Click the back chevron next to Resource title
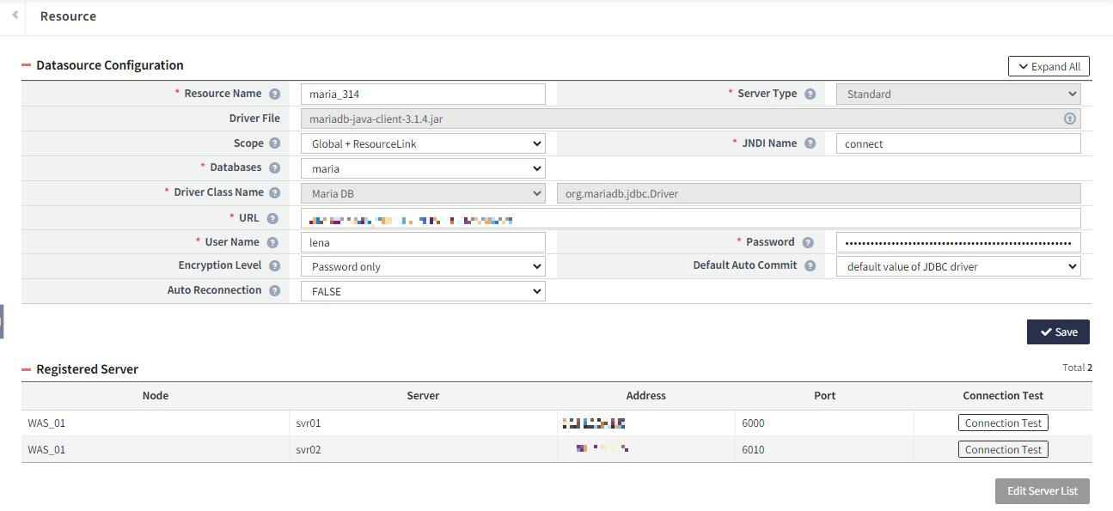The width and height of the screenshot is (1113, 511). click(14, 15)
